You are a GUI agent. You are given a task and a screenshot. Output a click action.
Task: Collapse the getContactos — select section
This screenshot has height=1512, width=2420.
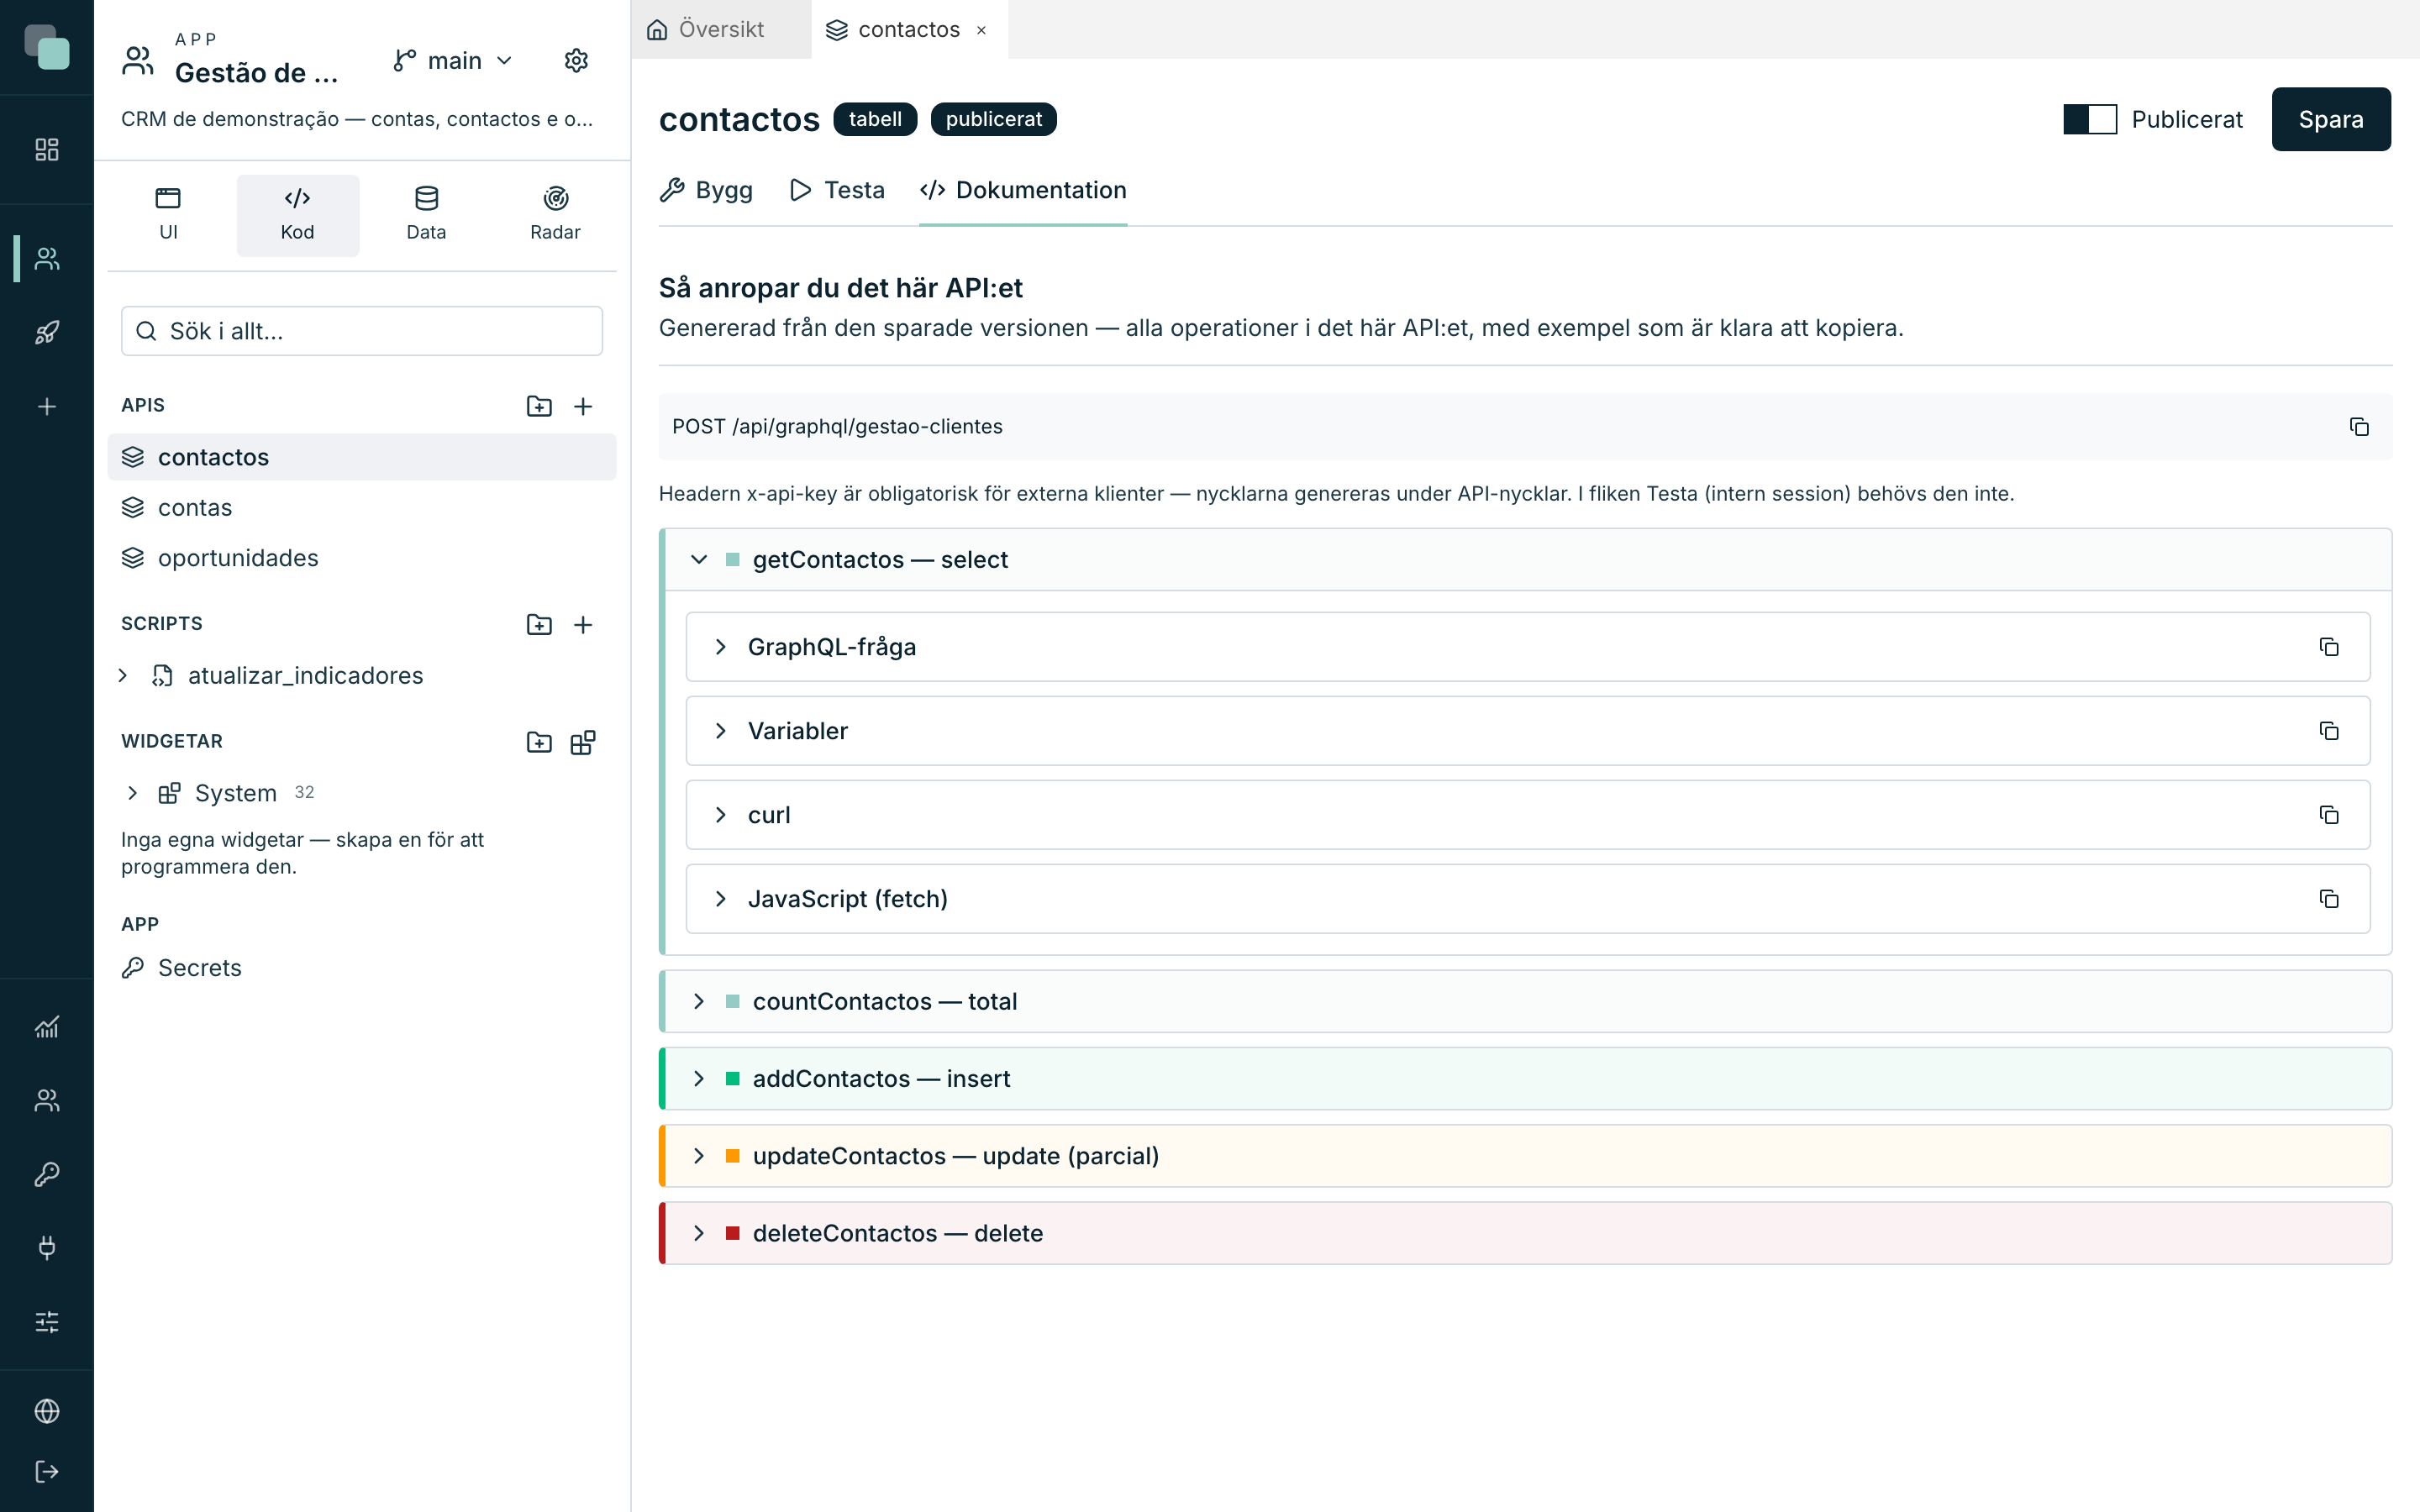(699, 559)
